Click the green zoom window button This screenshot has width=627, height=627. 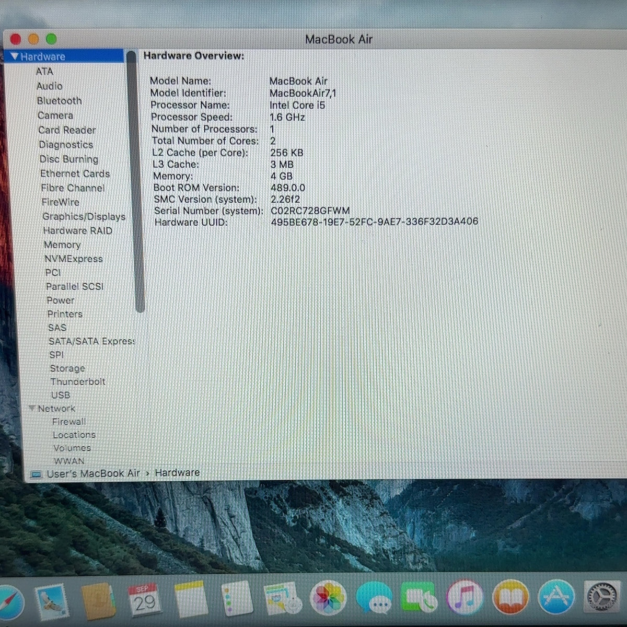[51, 39]
